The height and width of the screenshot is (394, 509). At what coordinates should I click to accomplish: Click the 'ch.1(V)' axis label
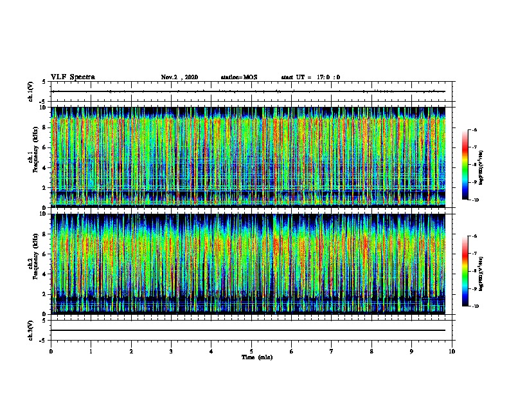pyautogui.click(x=31, y=91)
